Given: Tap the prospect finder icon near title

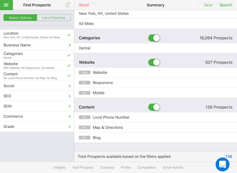Looking at the screenshot, I should coord(68,5).
